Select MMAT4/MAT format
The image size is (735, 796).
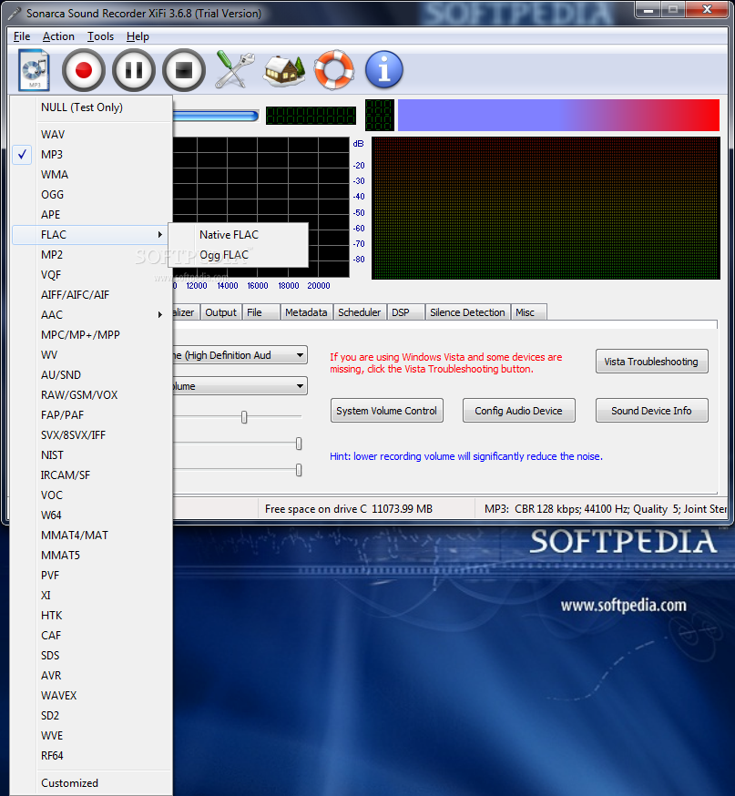point(91,536)
